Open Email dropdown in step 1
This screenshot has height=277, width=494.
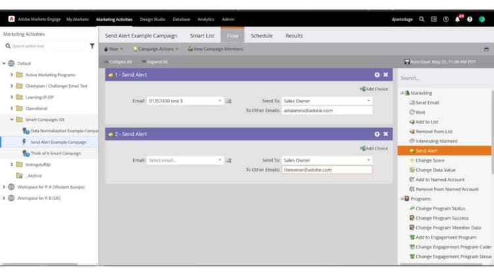click(220, 101)
